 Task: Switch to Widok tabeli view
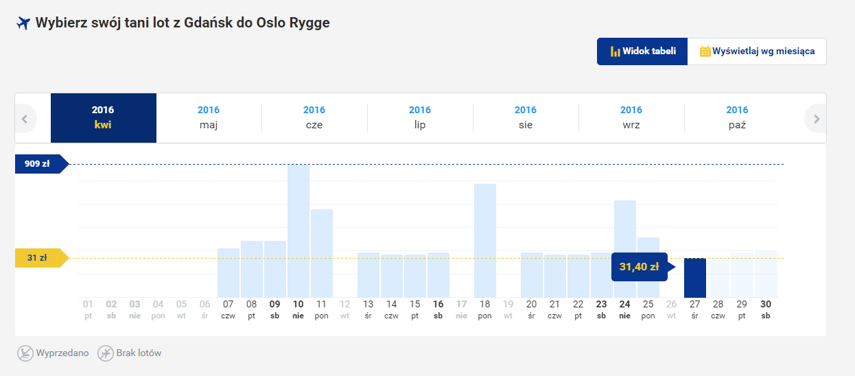pos(642,51)
